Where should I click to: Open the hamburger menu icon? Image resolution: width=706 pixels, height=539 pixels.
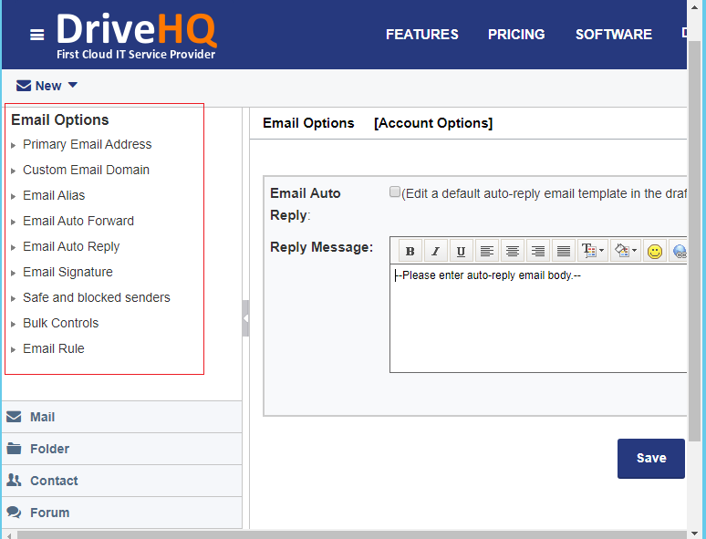click(x=36, y=35)
